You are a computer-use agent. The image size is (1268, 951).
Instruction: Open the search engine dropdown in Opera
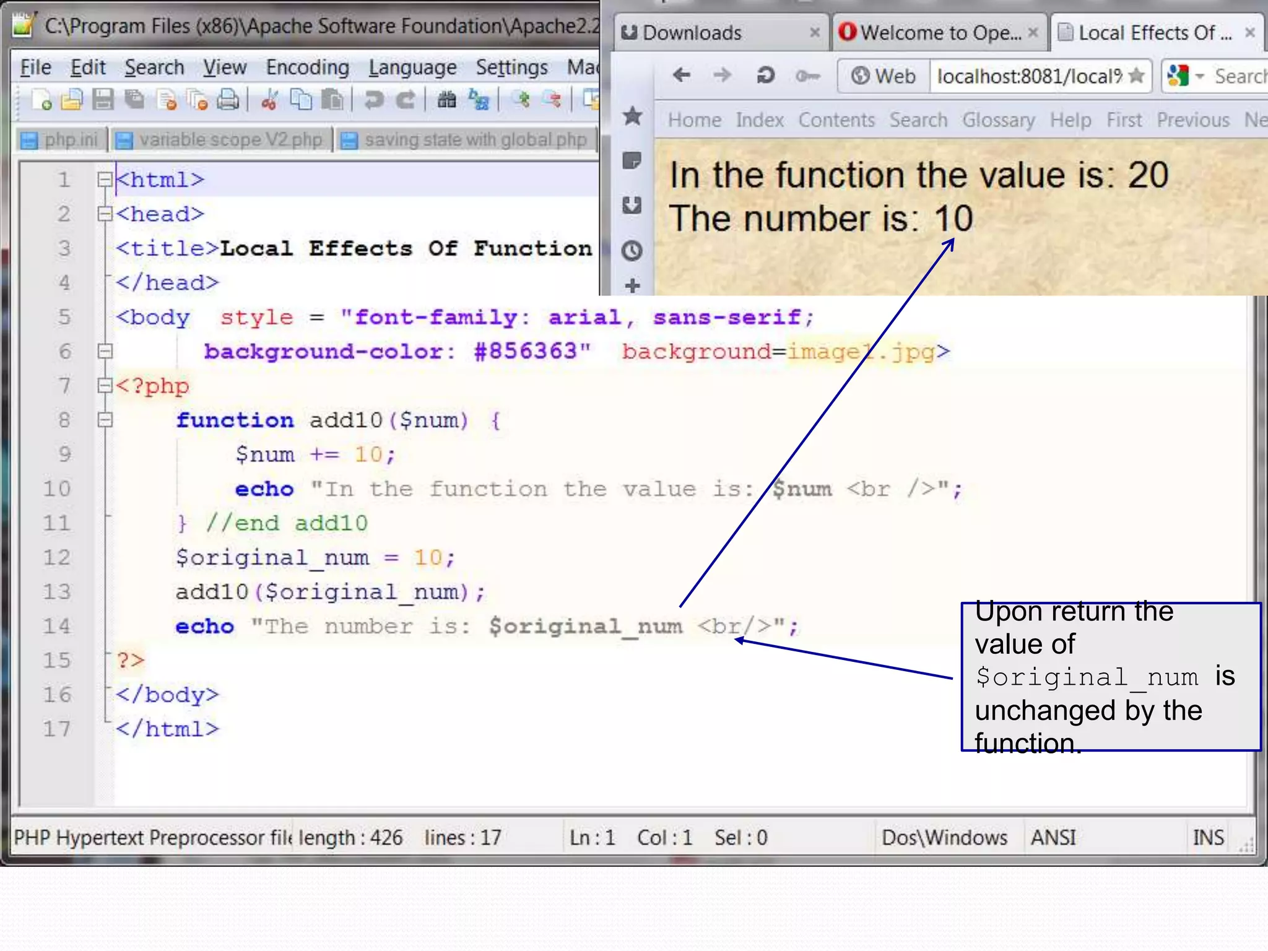[x=1199, y=76]
